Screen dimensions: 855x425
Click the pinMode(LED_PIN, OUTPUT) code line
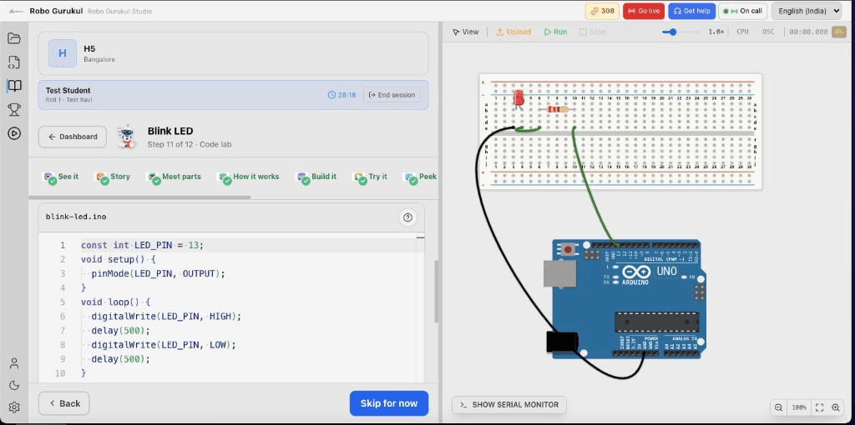158,273
